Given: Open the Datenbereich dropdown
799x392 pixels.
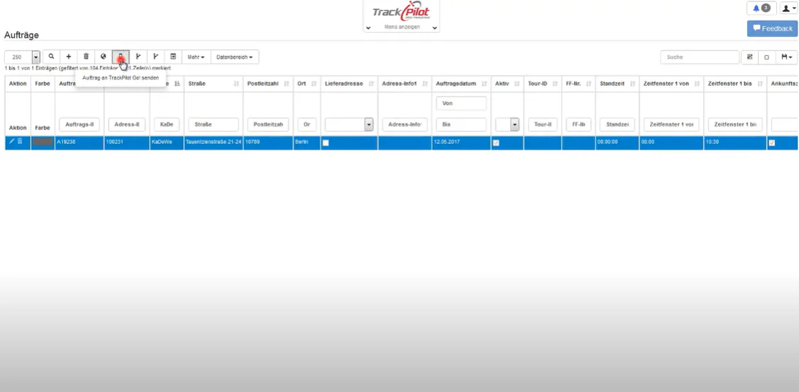Looking at the screenshot, I should coord(234,57).
